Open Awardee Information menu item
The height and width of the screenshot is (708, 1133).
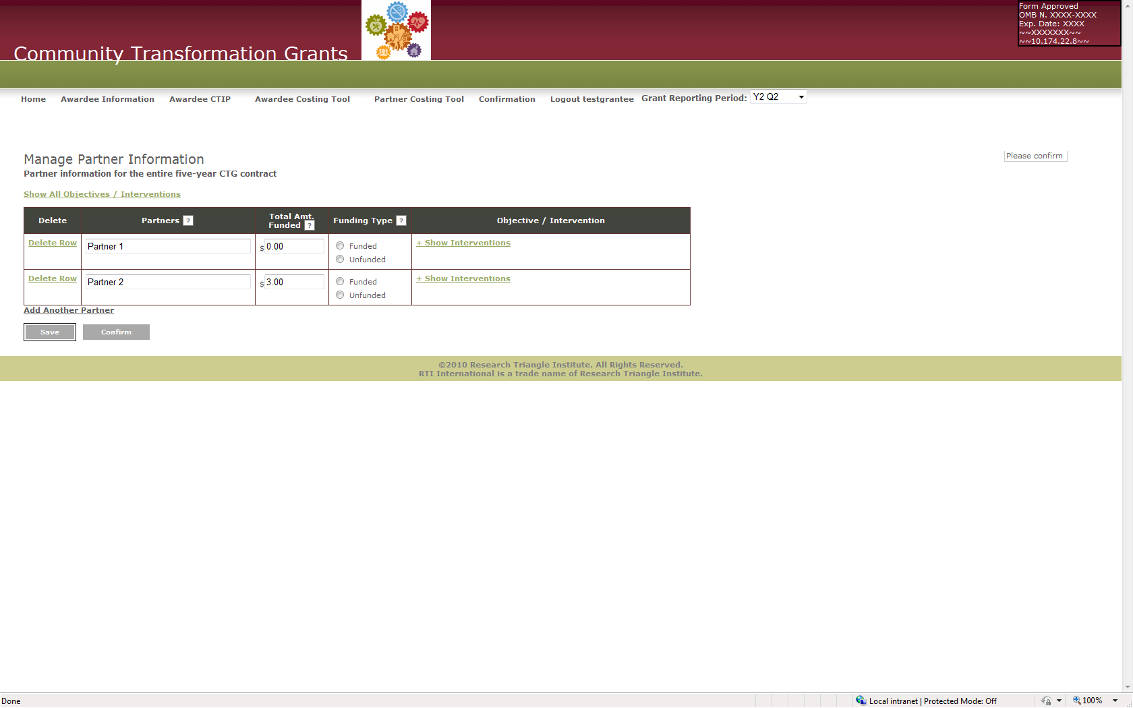(108, 99)
